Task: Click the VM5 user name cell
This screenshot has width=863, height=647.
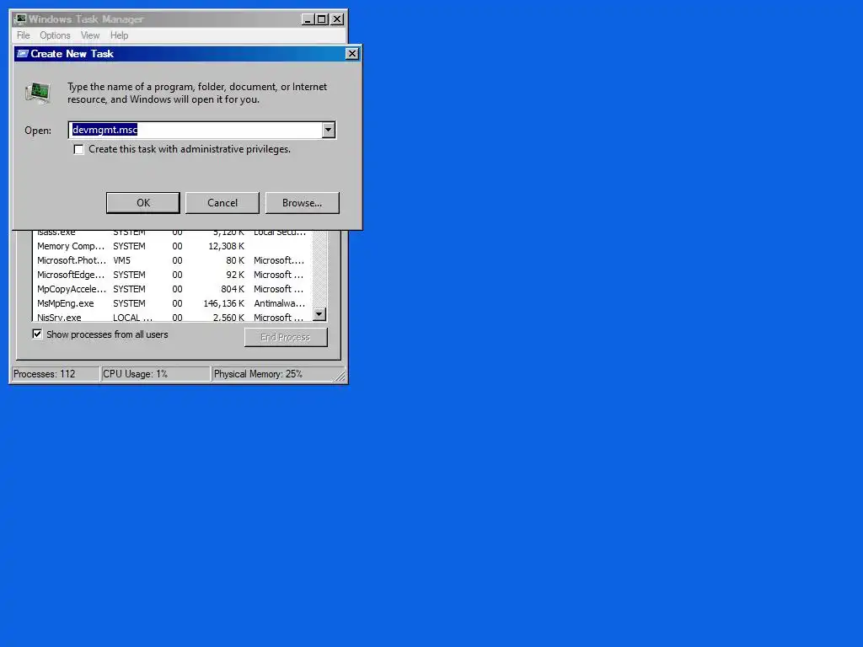Action: coord(121,260)
